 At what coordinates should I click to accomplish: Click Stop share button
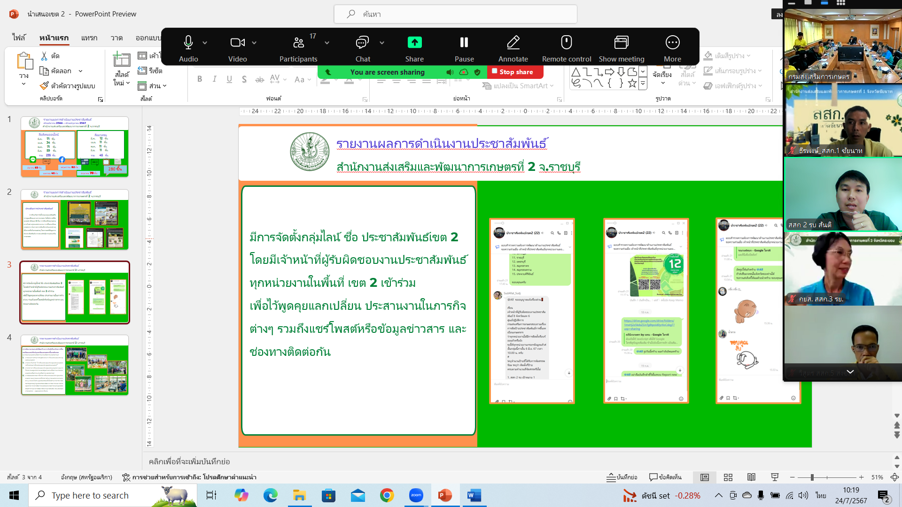click(516, 72)
